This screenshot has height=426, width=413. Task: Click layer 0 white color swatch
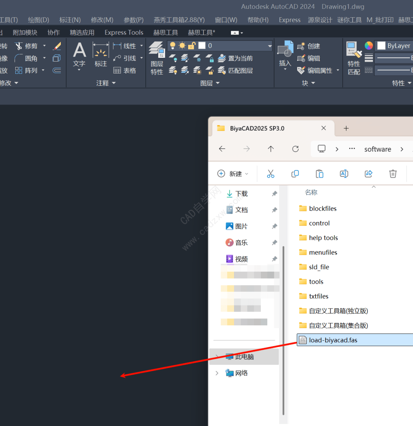point(202,46)
